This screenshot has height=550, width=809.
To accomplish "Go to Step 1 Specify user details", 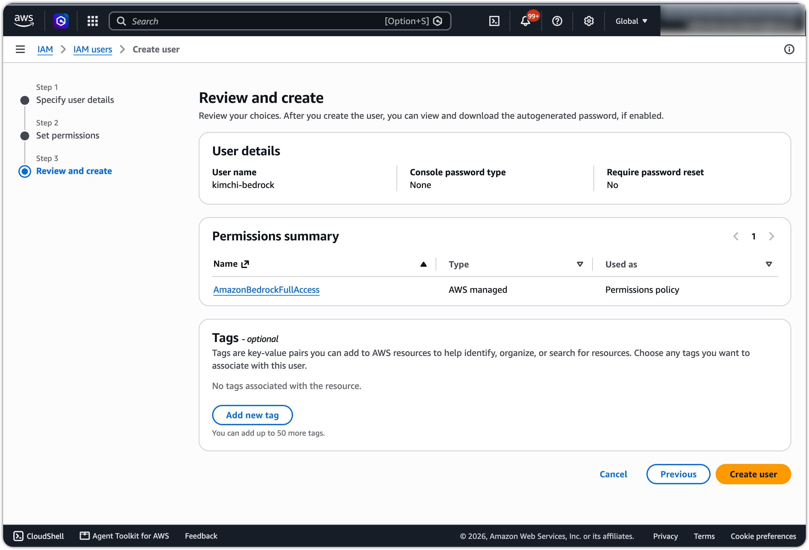I will 75,100.
